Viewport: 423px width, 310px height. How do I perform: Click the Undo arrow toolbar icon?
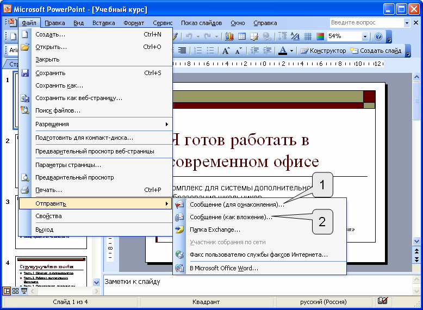[189, 36]
